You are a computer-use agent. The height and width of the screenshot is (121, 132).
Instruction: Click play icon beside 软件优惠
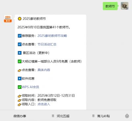point(19,79)
